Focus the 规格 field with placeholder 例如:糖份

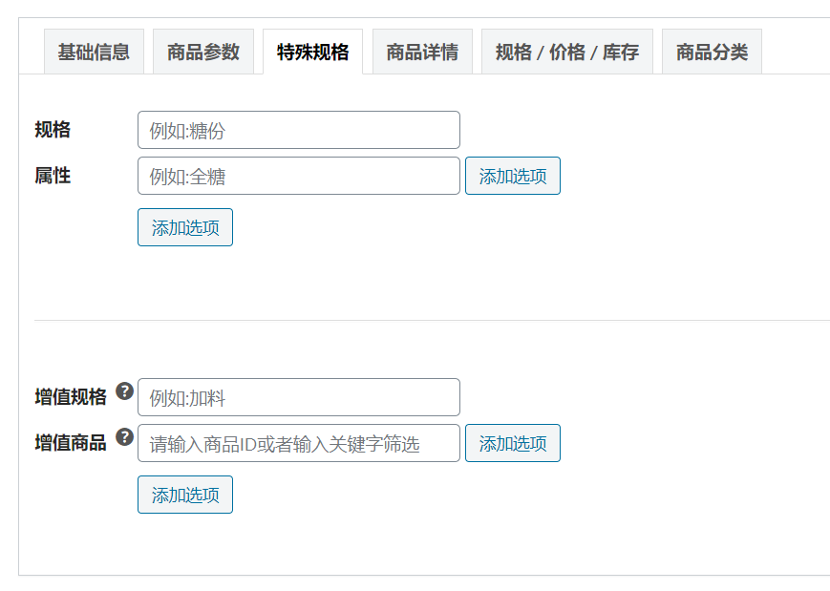pyautogui.click(x=299, y=130)
